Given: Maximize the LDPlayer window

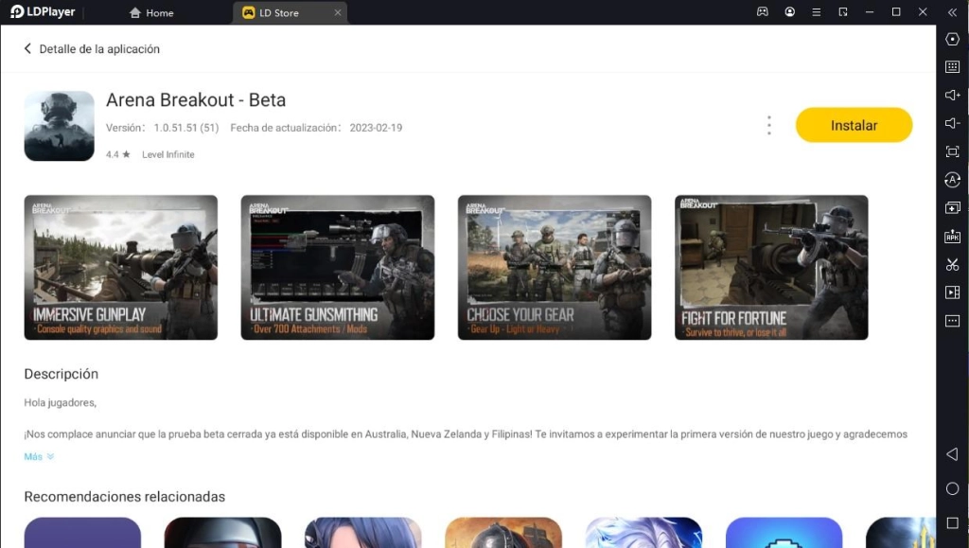Looking at the screenshot, I should coord(895,11).
